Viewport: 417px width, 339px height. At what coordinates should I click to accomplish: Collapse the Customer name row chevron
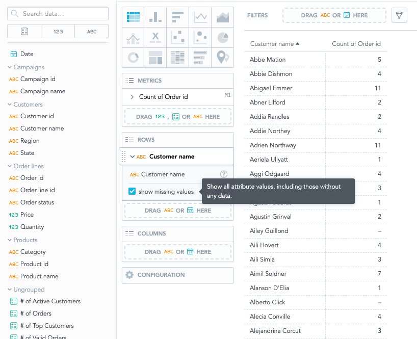(133, 156)
